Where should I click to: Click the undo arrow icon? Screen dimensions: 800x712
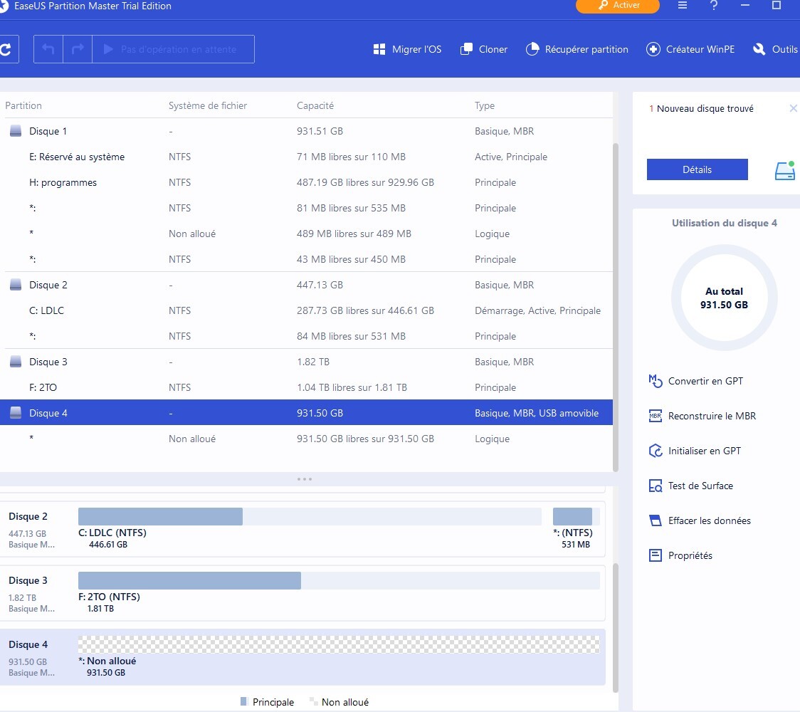point(48,49)
